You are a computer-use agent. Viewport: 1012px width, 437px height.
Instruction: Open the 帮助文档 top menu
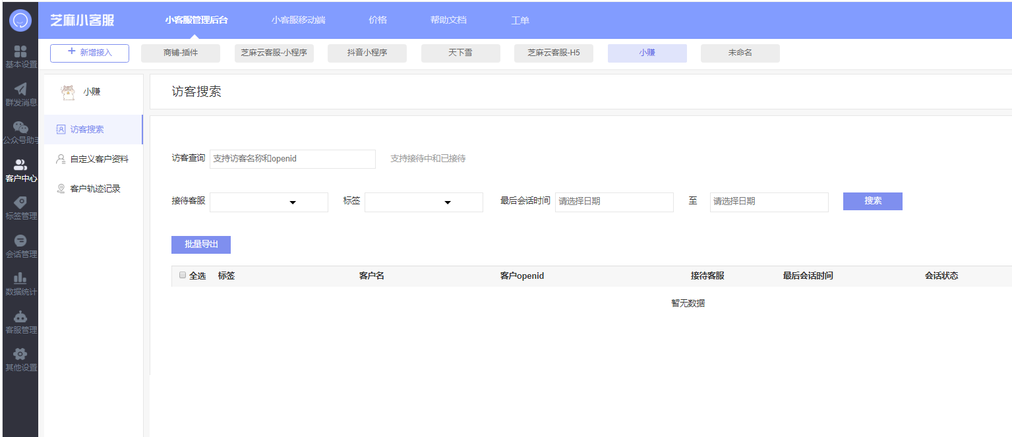448,20
